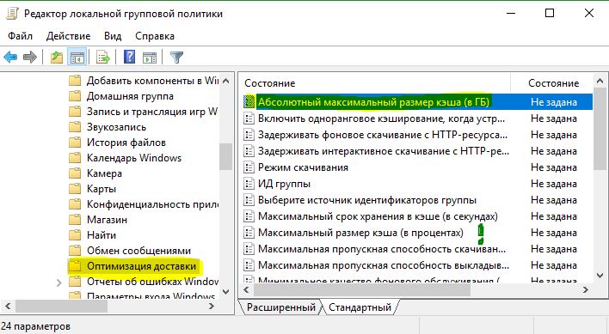Click folder icon beside Календарь Windows
Image resolution: width=609 pixels, height=334 pixels.
click(x=75, y=158)
